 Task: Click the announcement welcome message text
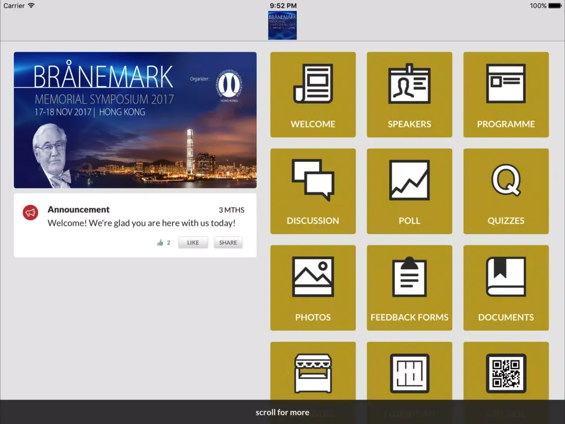(x=141, y=223)
